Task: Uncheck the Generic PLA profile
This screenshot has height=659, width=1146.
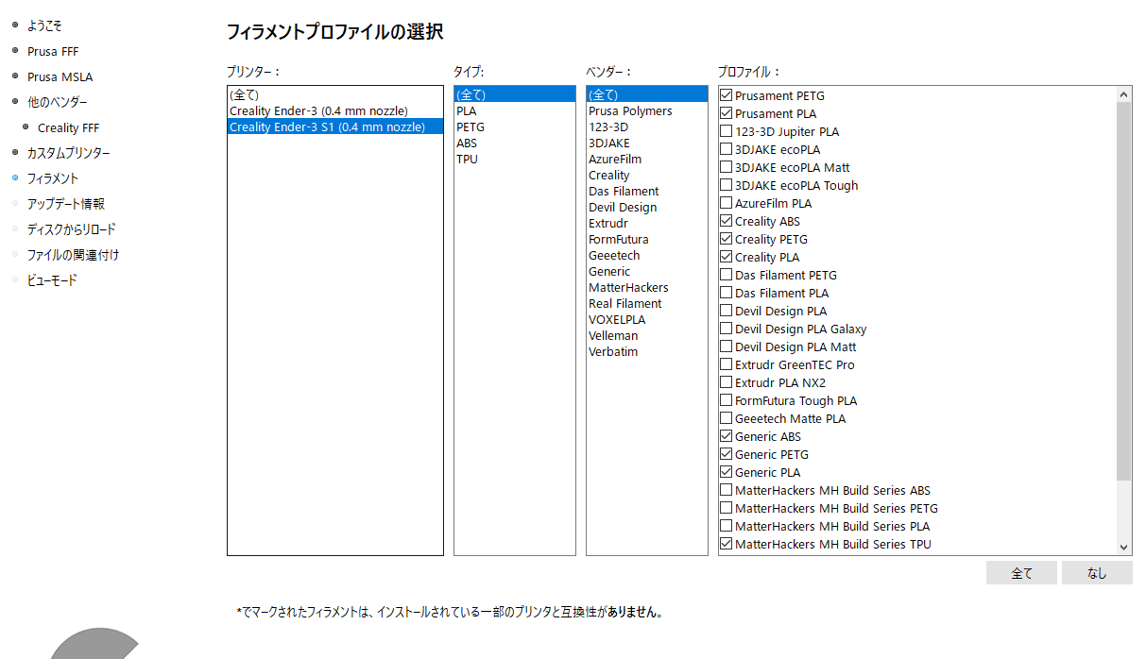Action: [727, 472]
